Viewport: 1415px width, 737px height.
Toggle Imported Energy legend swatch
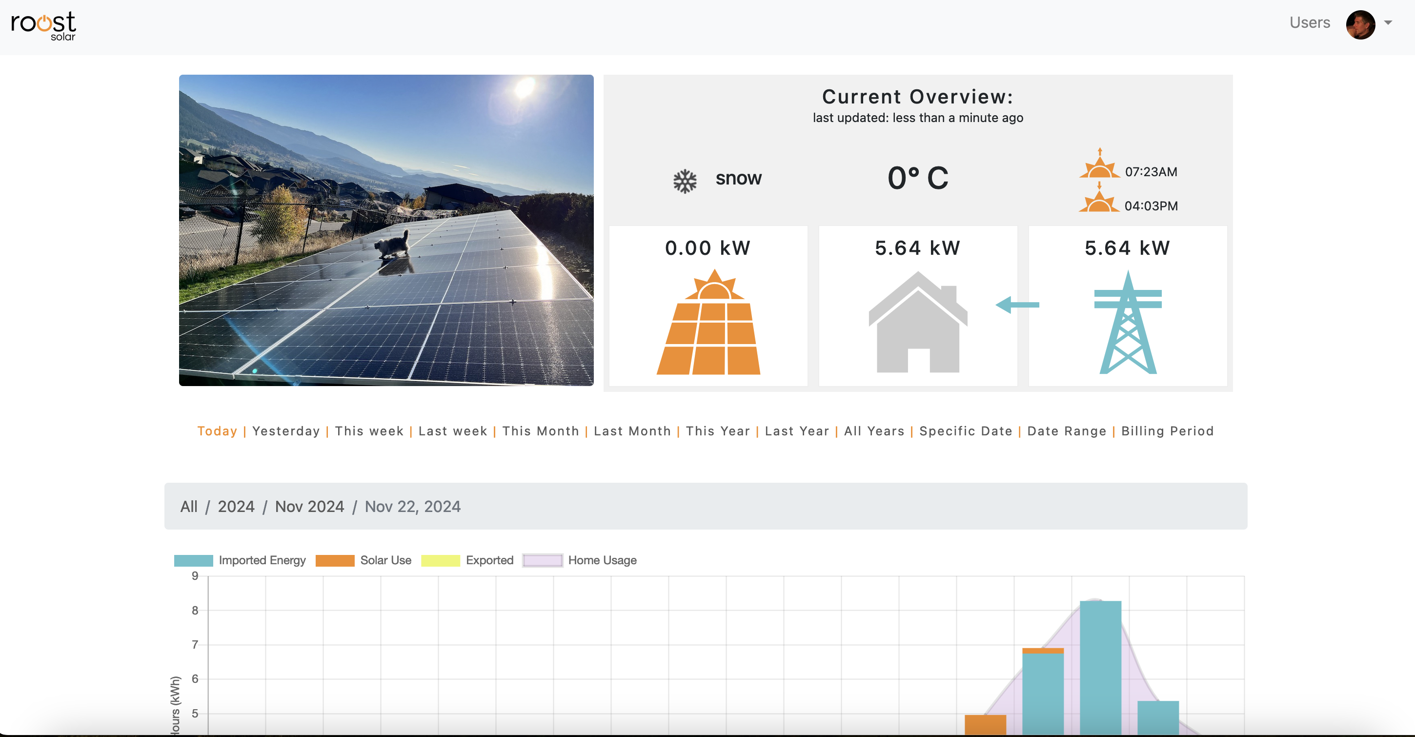point(193,561)
